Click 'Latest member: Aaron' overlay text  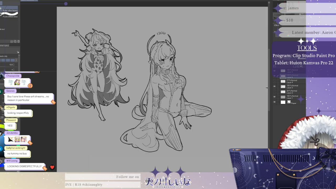click(x=314, y=33)
